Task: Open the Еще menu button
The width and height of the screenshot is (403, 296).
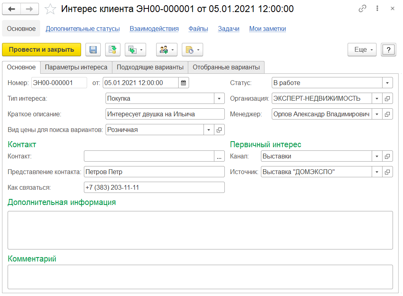Action: pos(362,50)
